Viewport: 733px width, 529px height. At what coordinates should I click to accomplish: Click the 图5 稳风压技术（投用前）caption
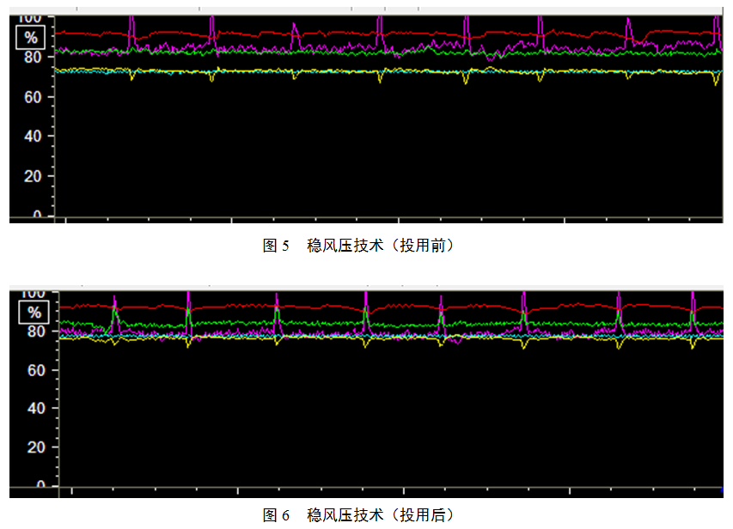[x=357, y=246]
